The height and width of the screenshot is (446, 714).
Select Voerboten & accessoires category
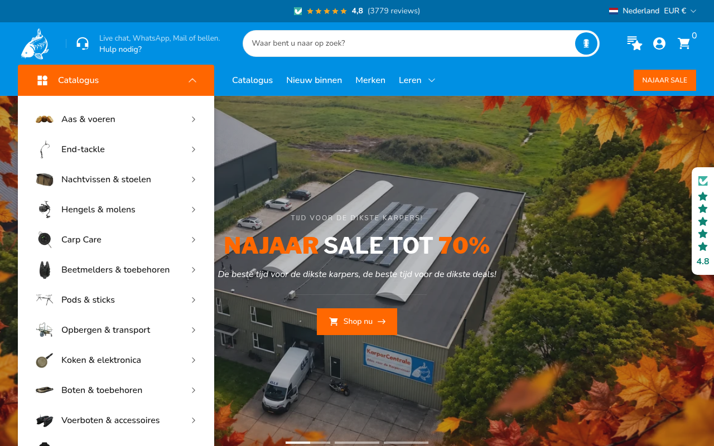coord(110,420)
